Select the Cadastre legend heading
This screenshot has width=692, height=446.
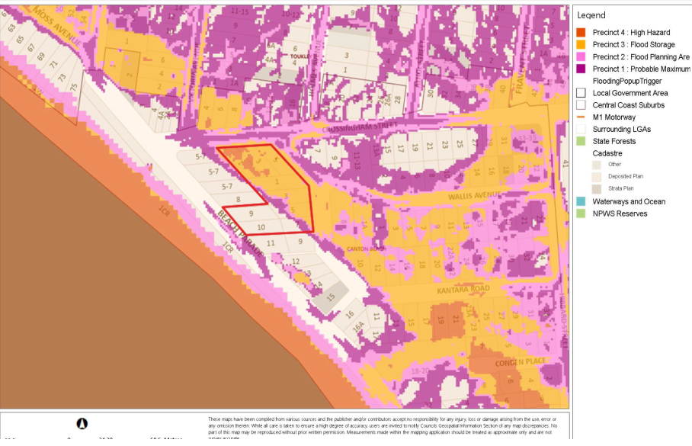click(606, 153)
